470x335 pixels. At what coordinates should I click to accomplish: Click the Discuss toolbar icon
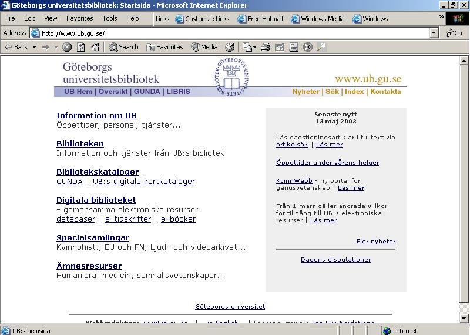tap(294, 47)
